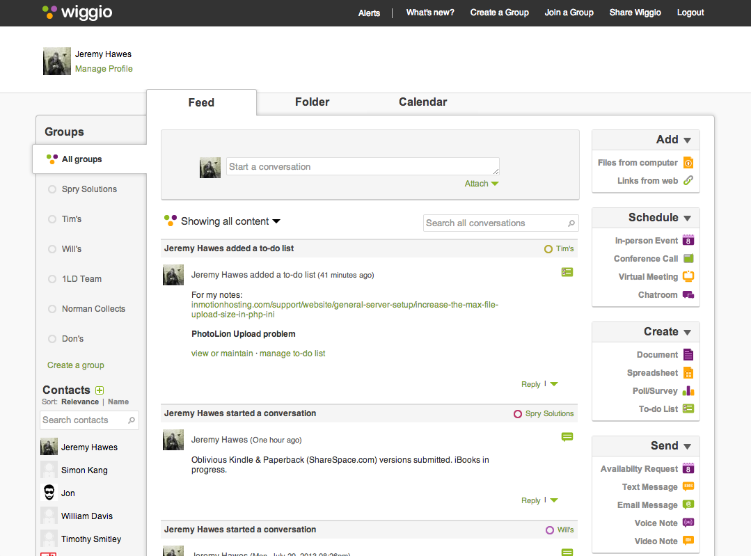Click the Search contacts field
751x556 pixels.
[90, 420]
